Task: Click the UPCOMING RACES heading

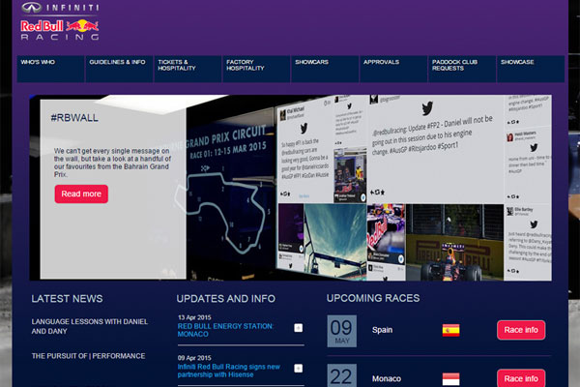Action: click(x=373, y=298)
